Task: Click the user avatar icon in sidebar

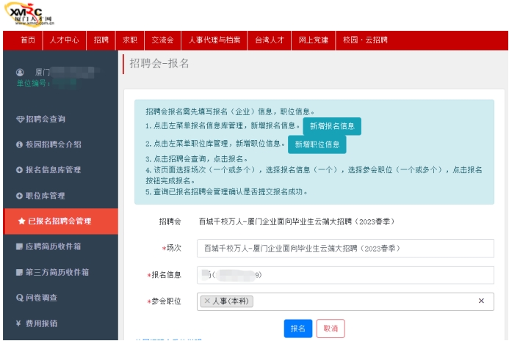Action: (x=20, y=73)
